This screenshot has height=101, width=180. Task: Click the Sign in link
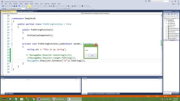[x=174, y=4]
